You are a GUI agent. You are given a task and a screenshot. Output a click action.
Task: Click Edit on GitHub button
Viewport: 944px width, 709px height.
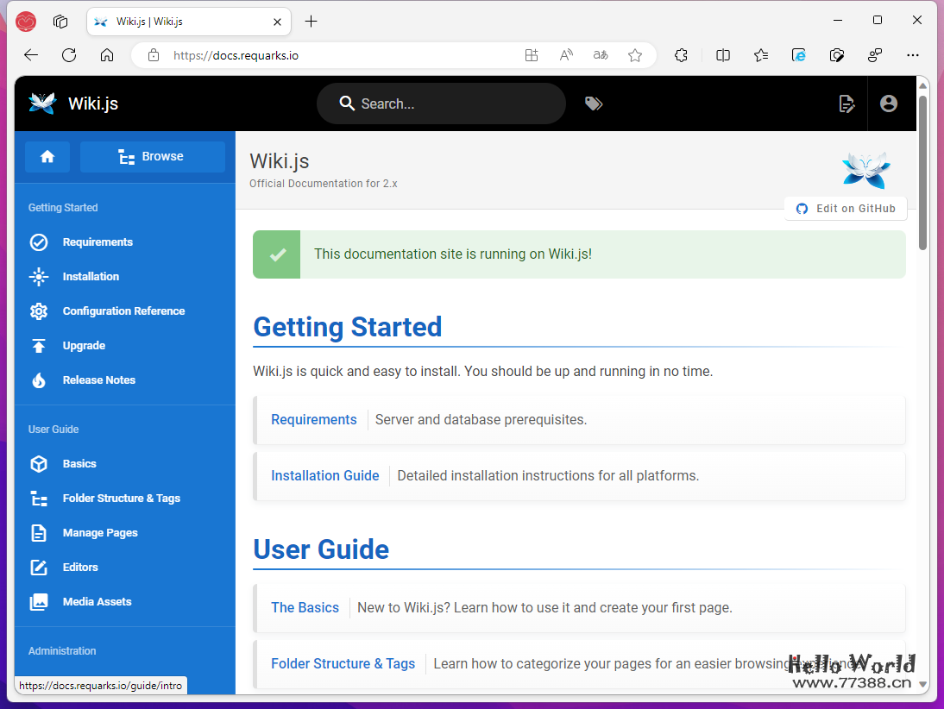846,209
